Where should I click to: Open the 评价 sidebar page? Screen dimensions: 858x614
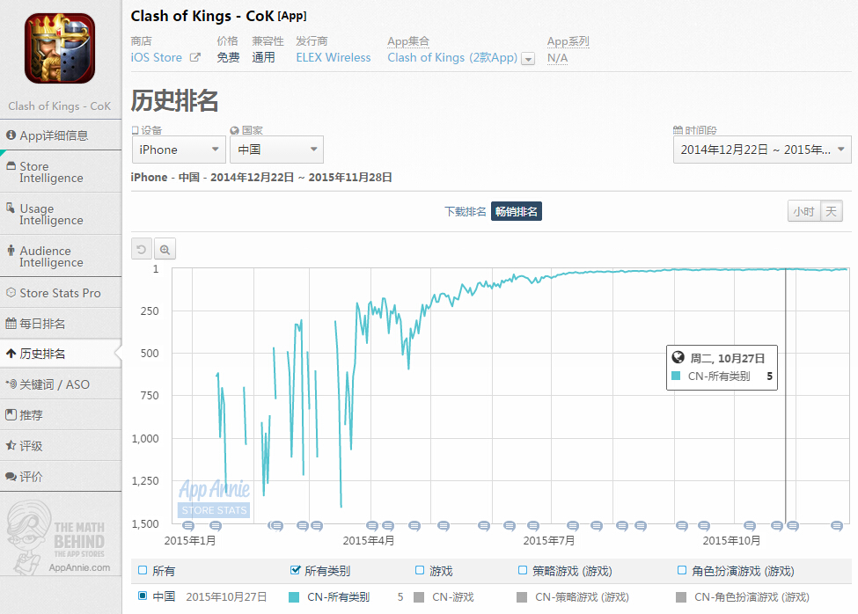pos(61,476)
